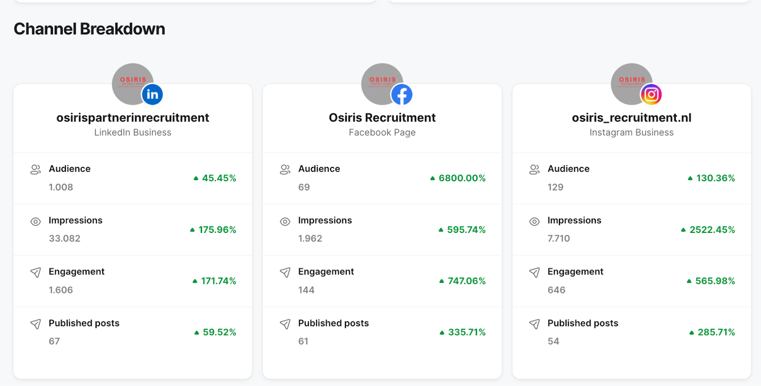Click the Instagram Business subtitle
The height and width of the screenshot is (386, 761).
632,133
